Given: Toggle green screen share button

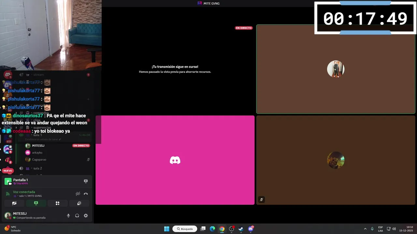Looking at the screenshot, I should pyautogui.click(x=36, y=203).
